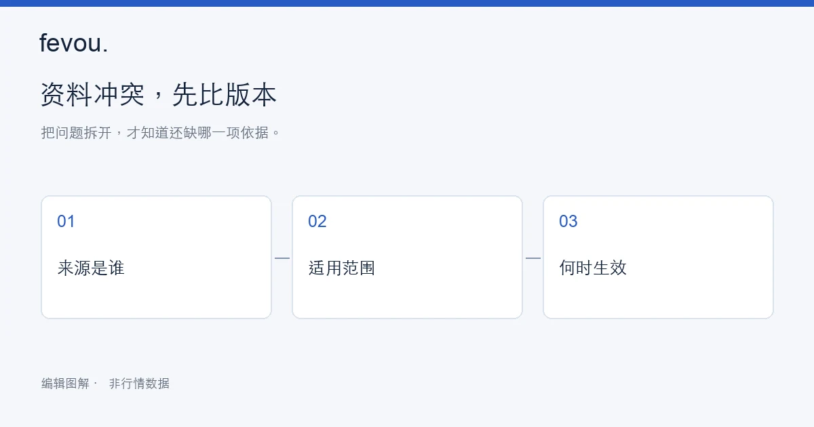Click the number 03 label
The width and height of the screenshot is (814, 427).
pyautogui.click(x=568, y=221)
